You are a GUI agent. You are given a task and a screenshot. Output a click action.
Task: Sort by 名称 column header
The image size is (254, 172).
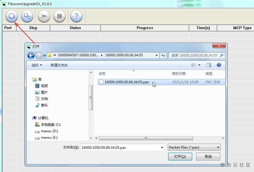[102, 74]
